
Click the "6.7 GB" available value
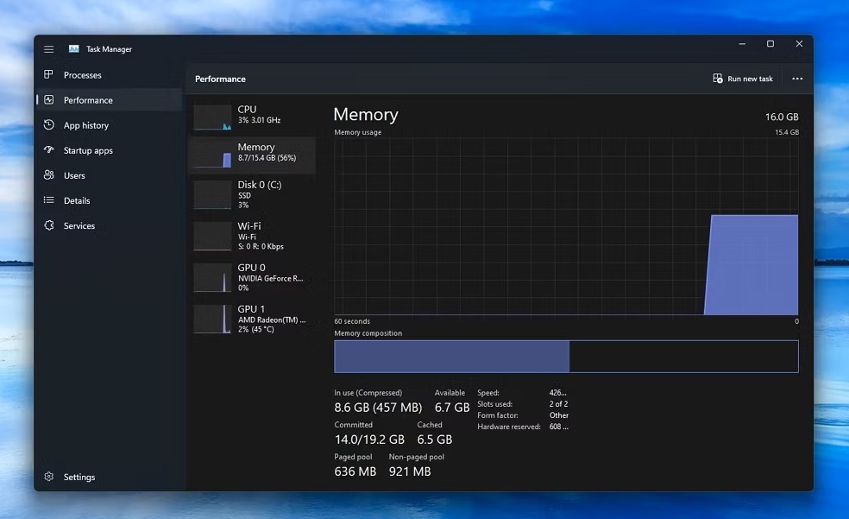pyautogui.click(x=452, y=408)
